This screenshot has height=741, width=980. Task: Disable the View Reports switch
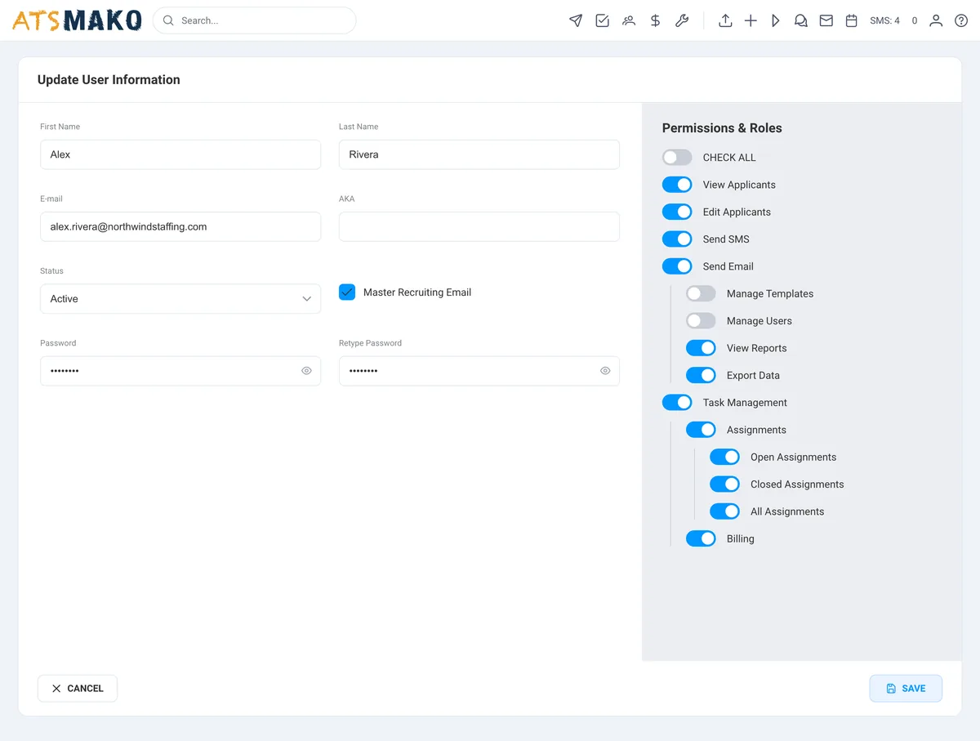coord(701,348)
